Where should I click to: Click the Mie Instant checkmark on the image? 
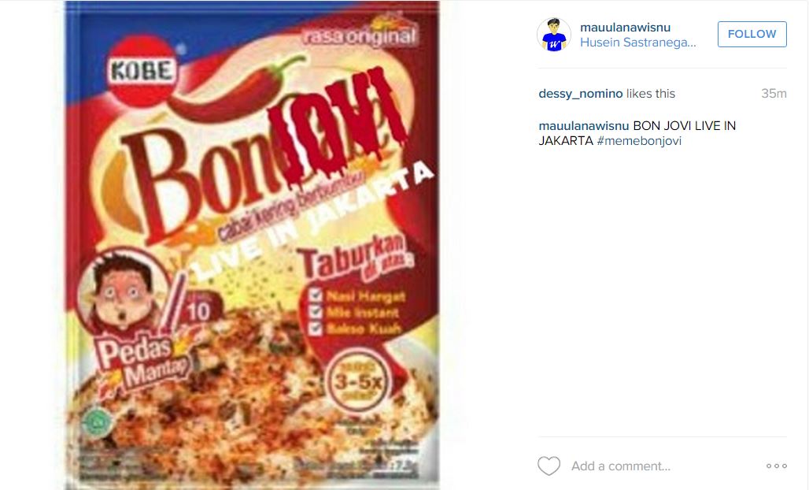pos(316,312)
